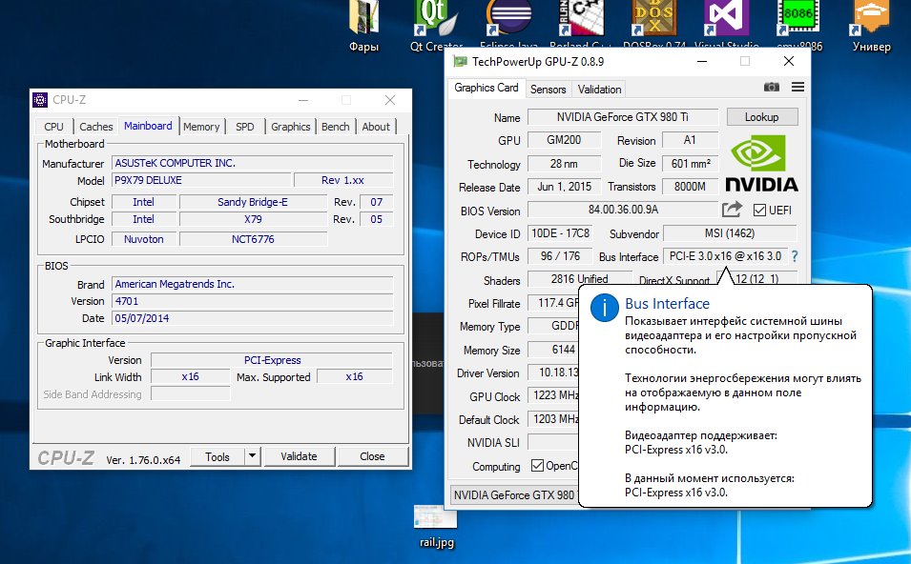This screenshot has width=911, height=564.
Task: Switch to the CPU tab in CPU-Z
Action: (x=54, y=127)
